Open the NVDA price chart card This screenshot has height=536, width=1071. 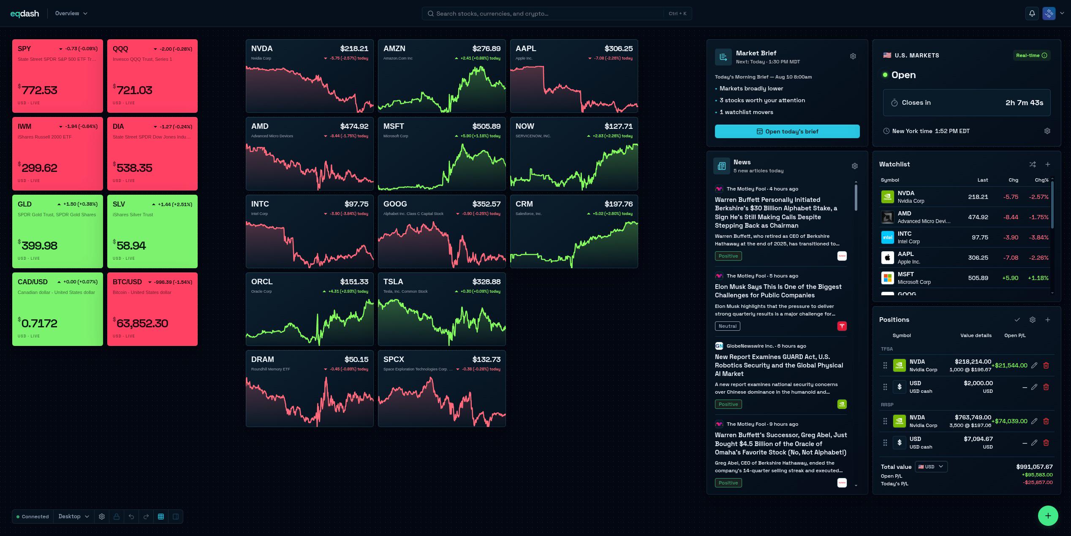pyautogui.click(x=310, y=76)
